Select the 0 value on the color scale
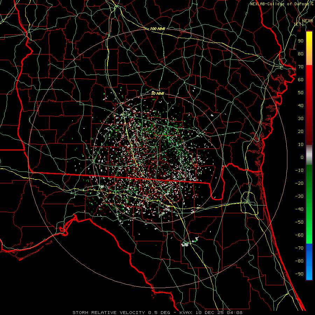Viewport: 315px width, 315px height. click(302, 157)
